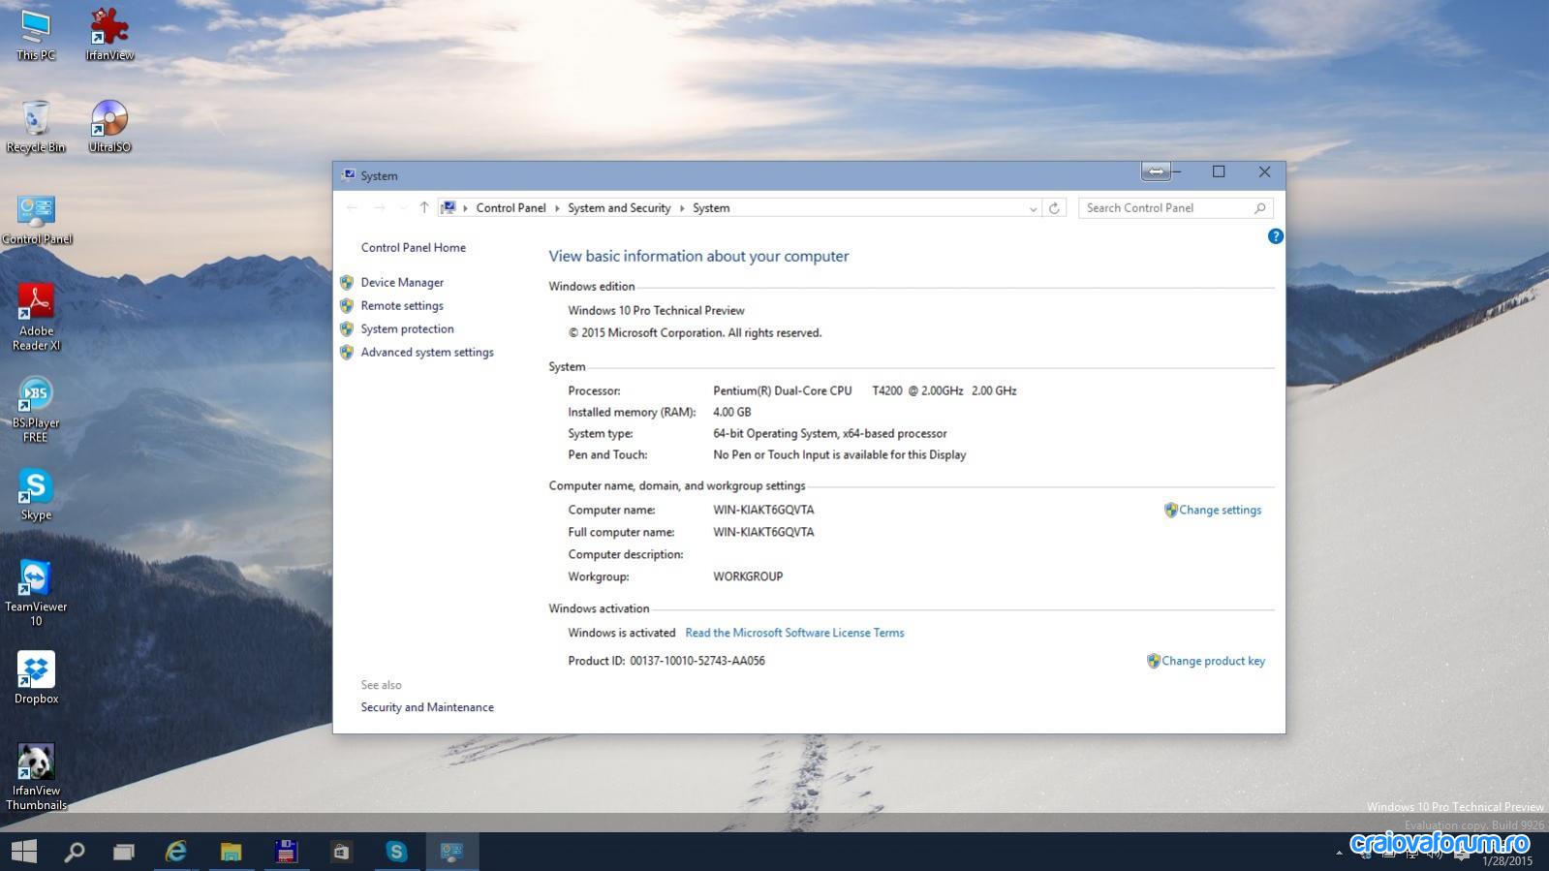Click the blue help question mark icon
The width and height of the screenshot is (1549, 871).
(x=1276, y=236)
